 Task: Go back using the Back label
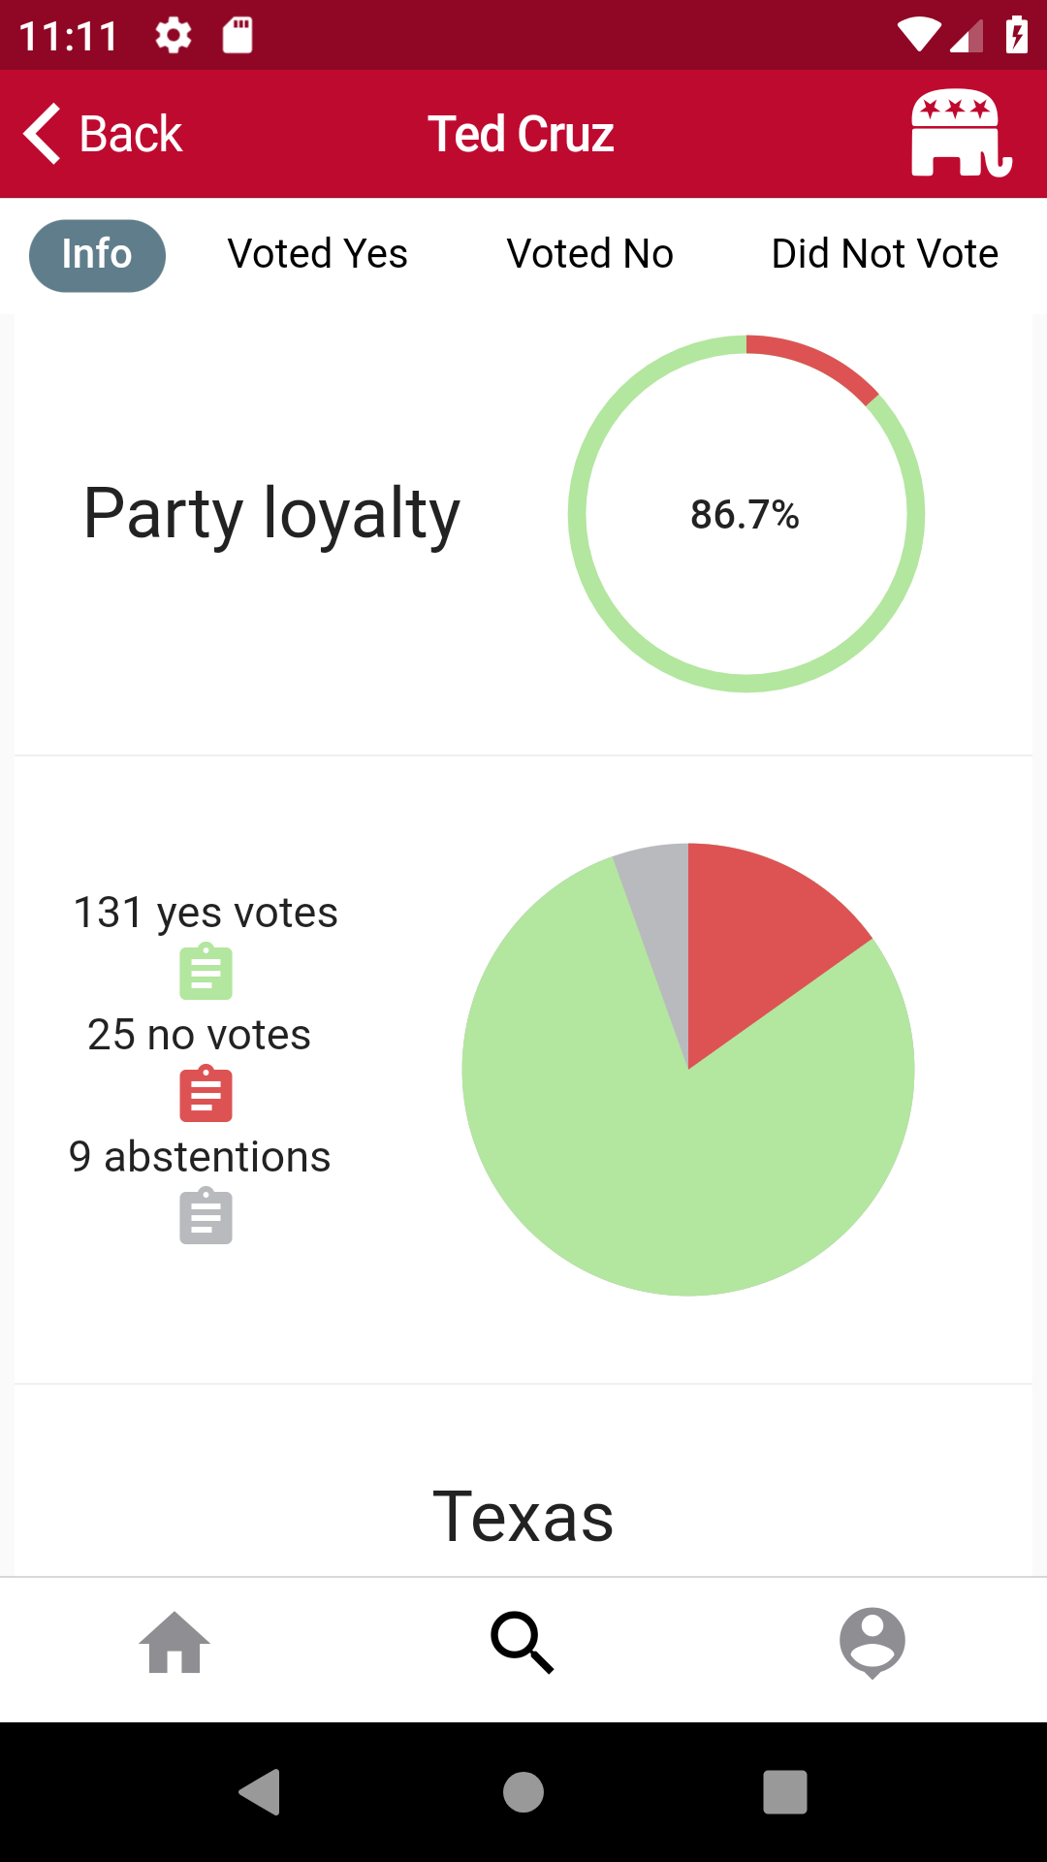pos(131,134)
